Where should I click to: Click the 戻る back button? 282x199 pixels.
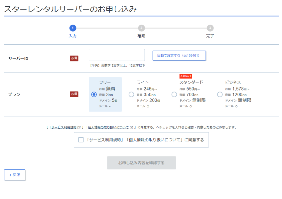(15, 175)
